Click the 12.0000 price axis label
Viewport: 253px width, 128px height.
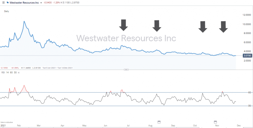pyautogui.click(x=247, y=15)
